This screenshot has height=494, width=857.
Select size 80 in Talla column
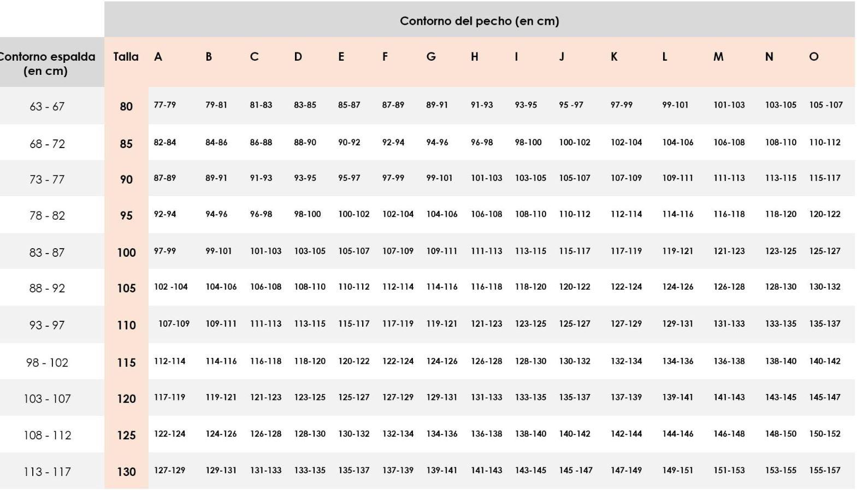pos(126,106)
